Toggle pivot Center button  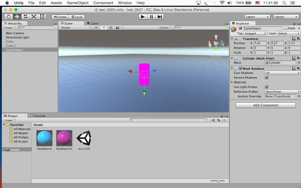60,17
